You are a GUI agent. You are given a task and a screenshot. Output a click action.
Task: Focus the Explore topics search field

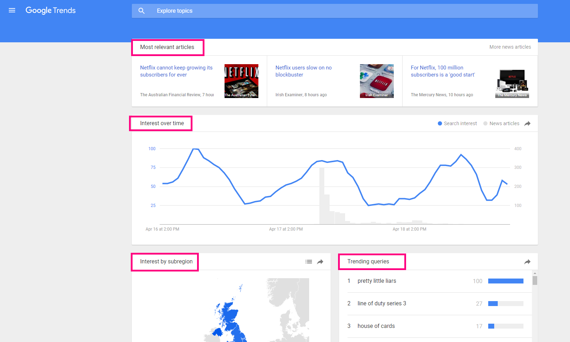(x=335, y=11)
